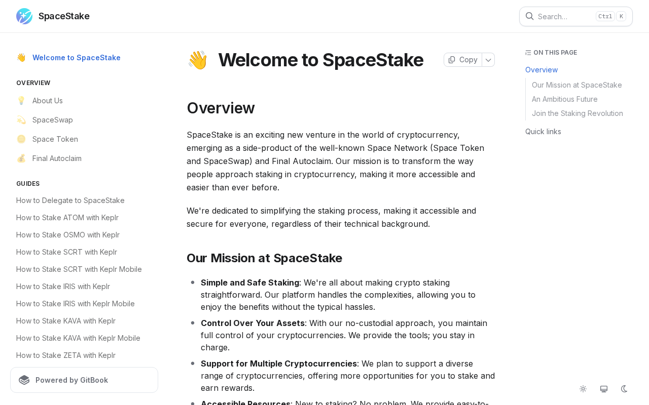Switch to system theme mode

tap(604, 389)
